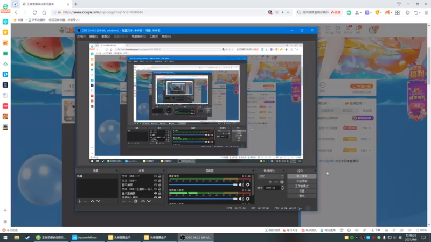Toggle visibility eye of 窗口捕获 source
Image resolution: width=431 pixels, height=242 pixels.
click(x=155, y=184)
